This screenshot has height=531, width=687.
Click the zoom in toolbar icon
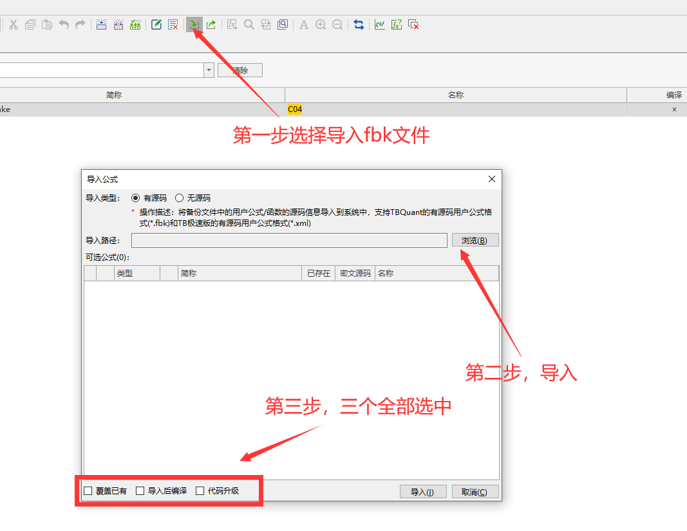click(320, 24)
